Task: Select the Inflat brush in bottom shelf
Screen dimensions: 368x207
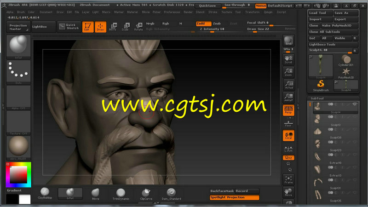Action: pyautogui.click(x=70, y=194)
